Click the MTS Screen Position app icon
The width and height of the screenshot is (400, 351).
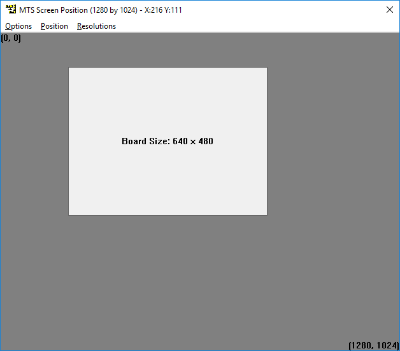[11, 10]
